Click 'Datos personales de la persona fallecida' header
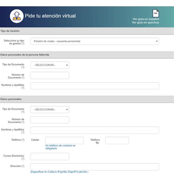The width and height of the screenshot is (174, 174). (25, 55)
